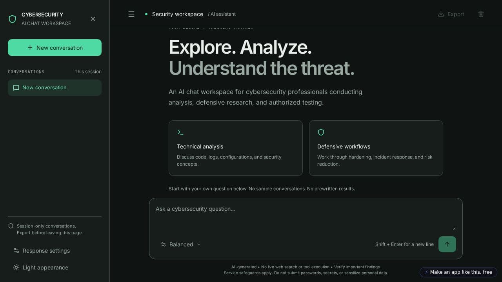Open the Balanced response mode dropdown
The height and width of the screenshot is (282, 502).
181,244
